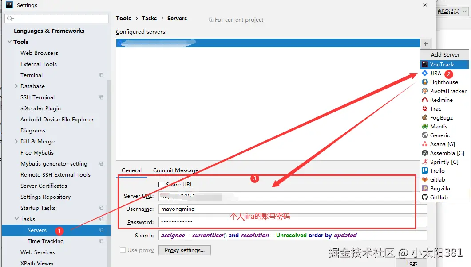Click the search magnifier icon in settings
Screen dimensions: 471x267
point(10,19)
